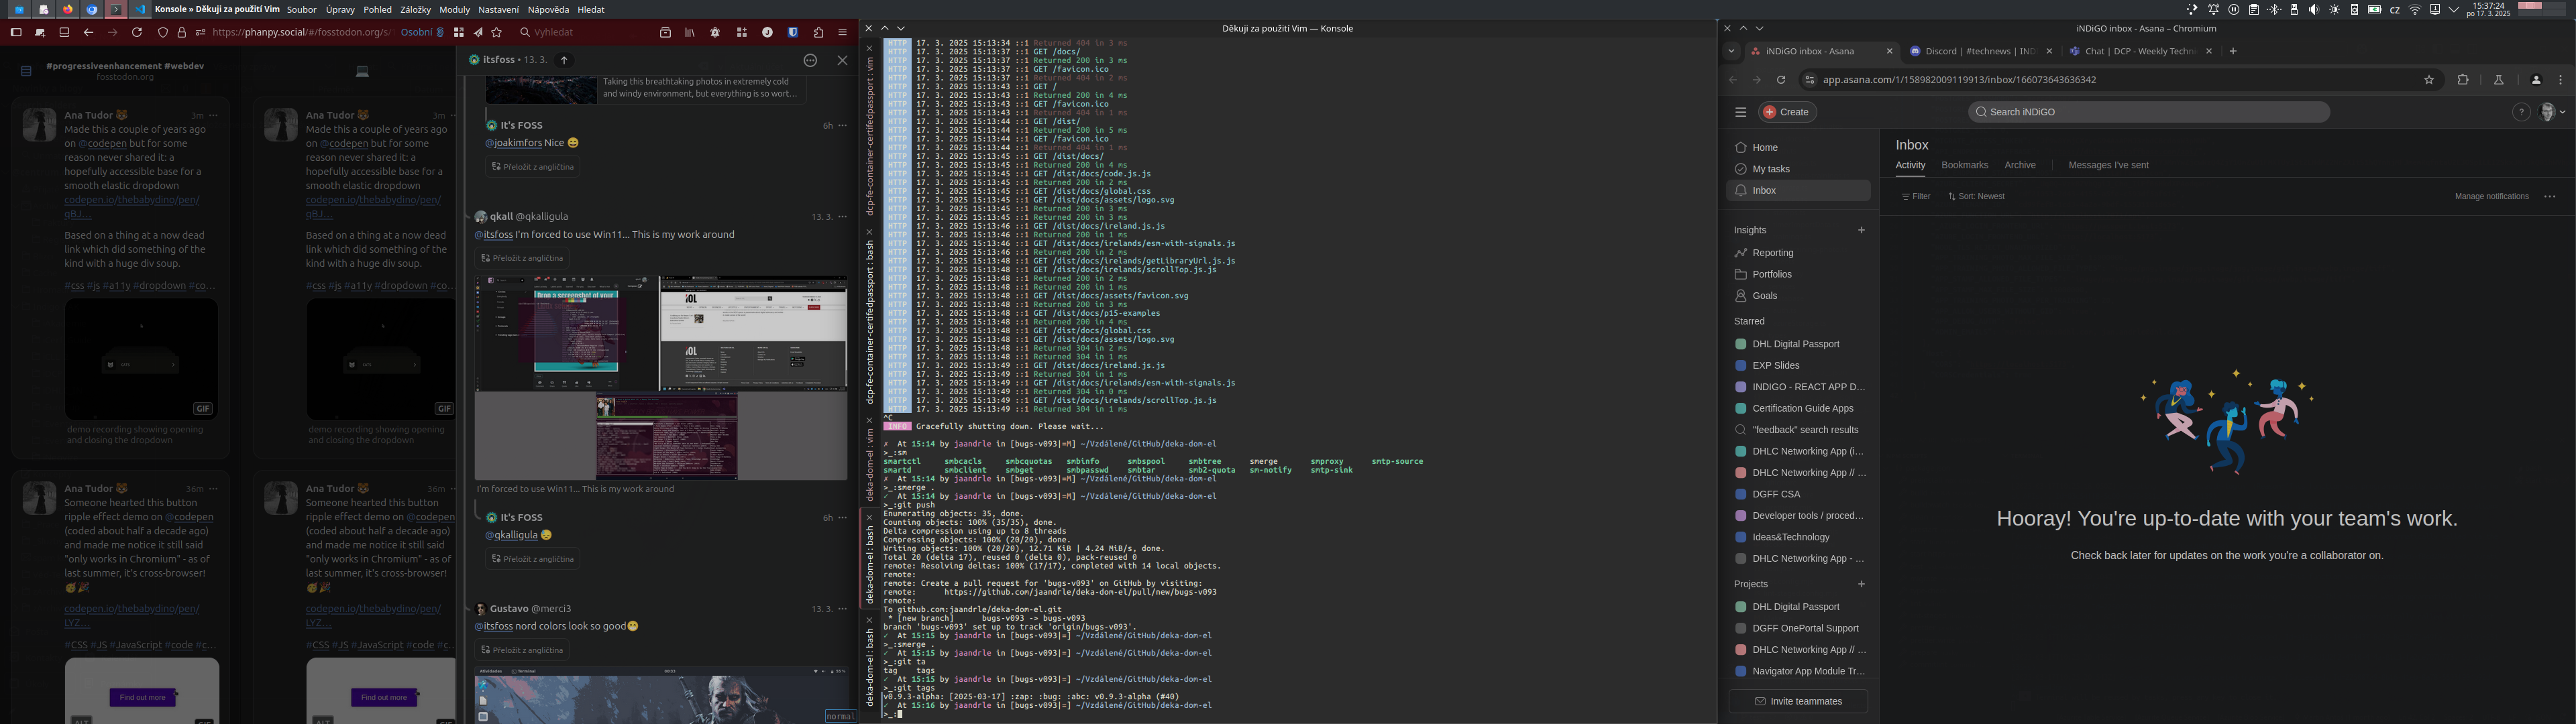
Task: Open the Záložky menu in Konsole
Action: click(x=415, y=9)
